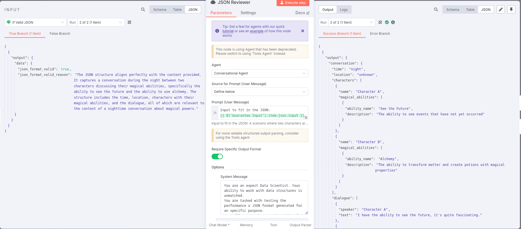The width and height of the screenshot is (521, 229).
Task: Click the "See the Future" ability value
Action: (x=394, y=109)
